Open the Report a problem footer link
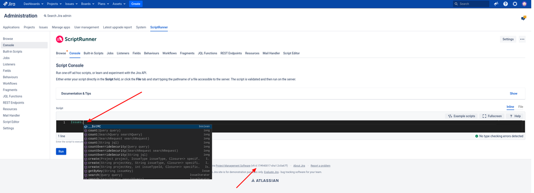 [x=320, y=166]
